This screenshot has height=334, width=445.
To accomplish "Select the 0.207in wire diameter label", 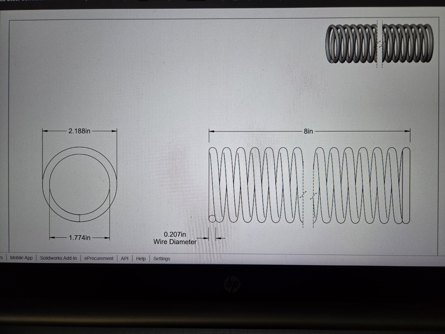I will (175, 238).
